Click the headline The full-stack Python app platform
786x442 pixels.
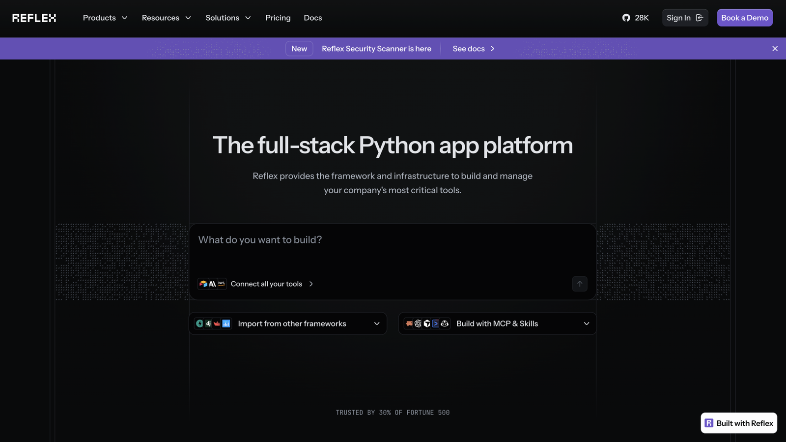(393, 145)
